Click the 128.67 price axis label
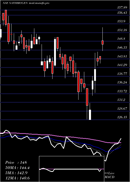The height and width of the screenshot is (182, 130). [122, 108]
